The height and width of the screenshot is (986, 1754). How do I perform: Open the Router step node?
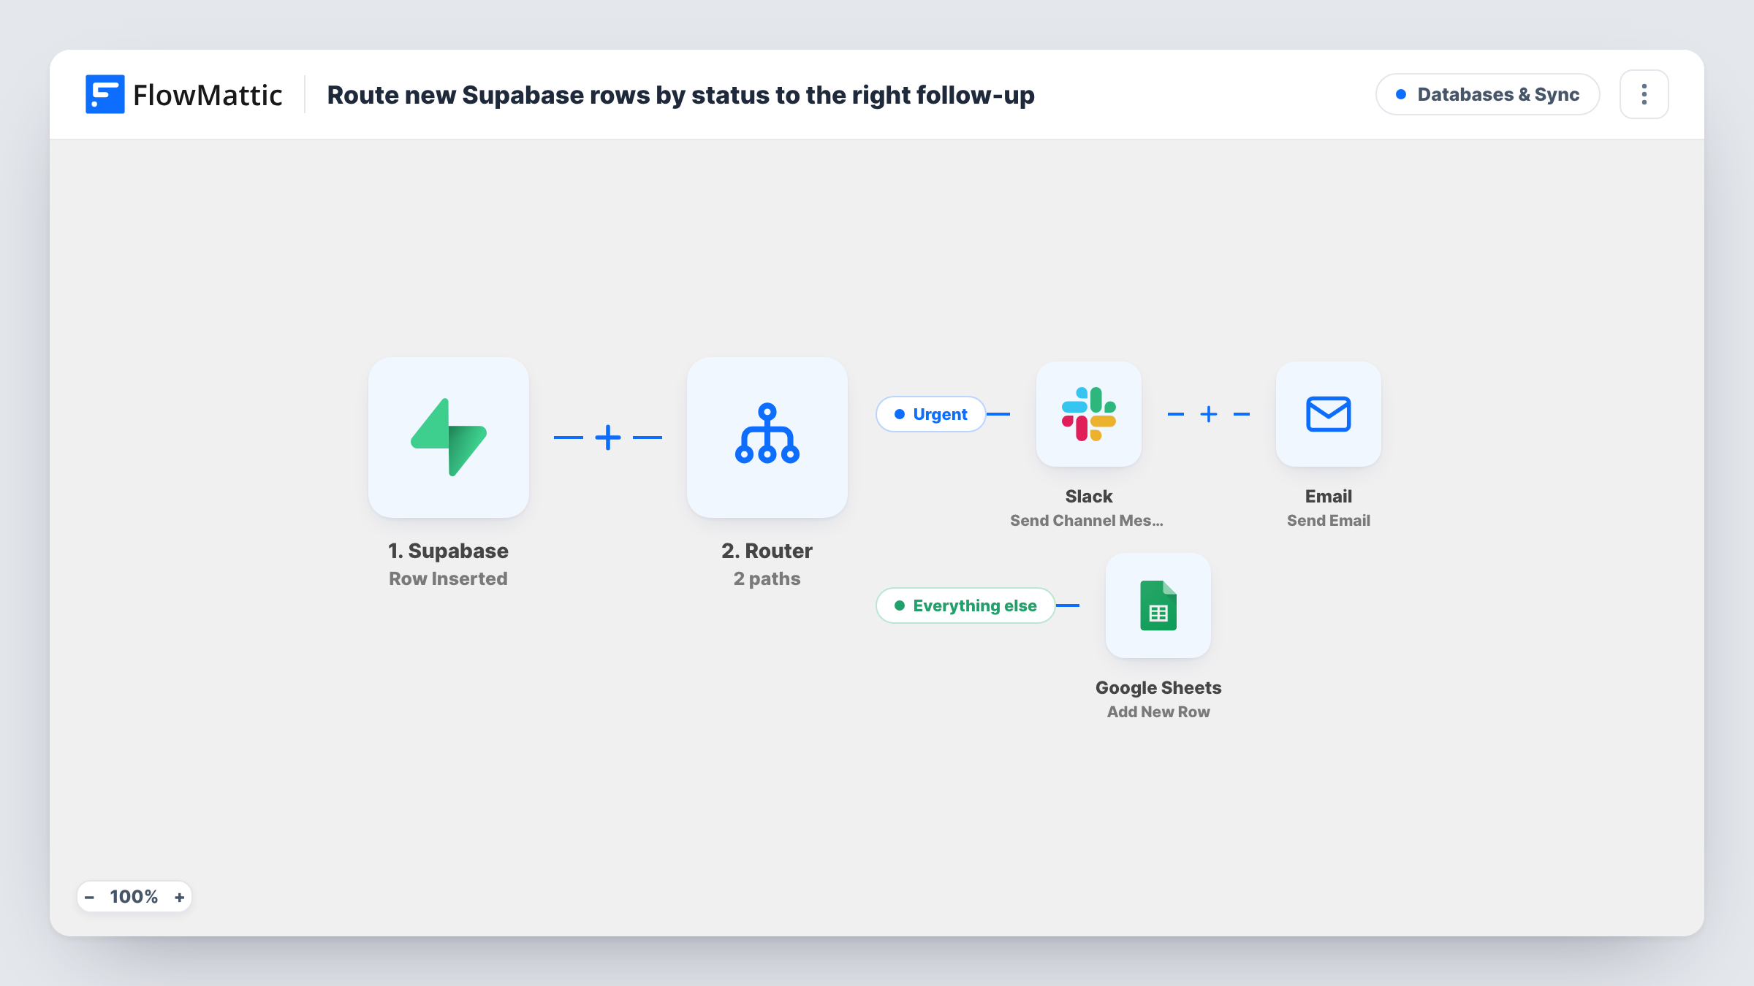(x=767, y=437)
